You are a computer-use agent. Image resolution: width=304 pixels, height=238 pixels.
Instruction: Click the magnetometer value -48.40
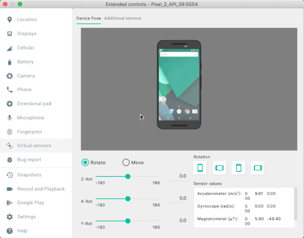click(274, 219)
